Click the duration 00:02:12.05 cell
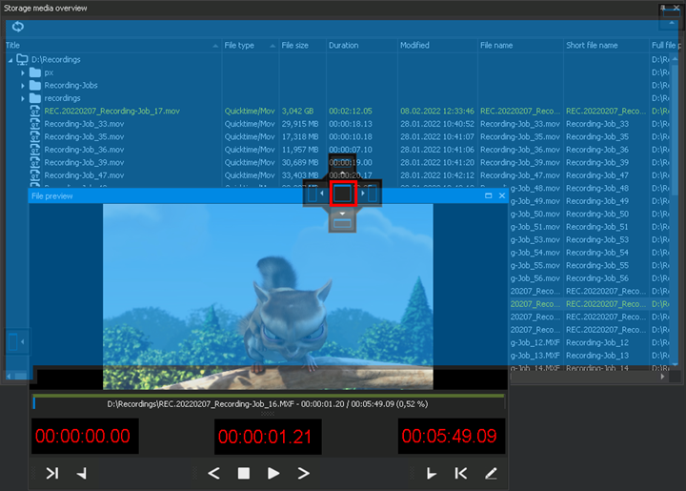The image size is (686, 491). tap(351, 112)
